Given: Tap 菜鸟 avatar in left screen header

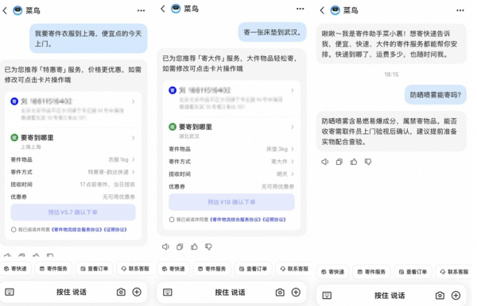Looking at the screenshot, I should 17,10.
